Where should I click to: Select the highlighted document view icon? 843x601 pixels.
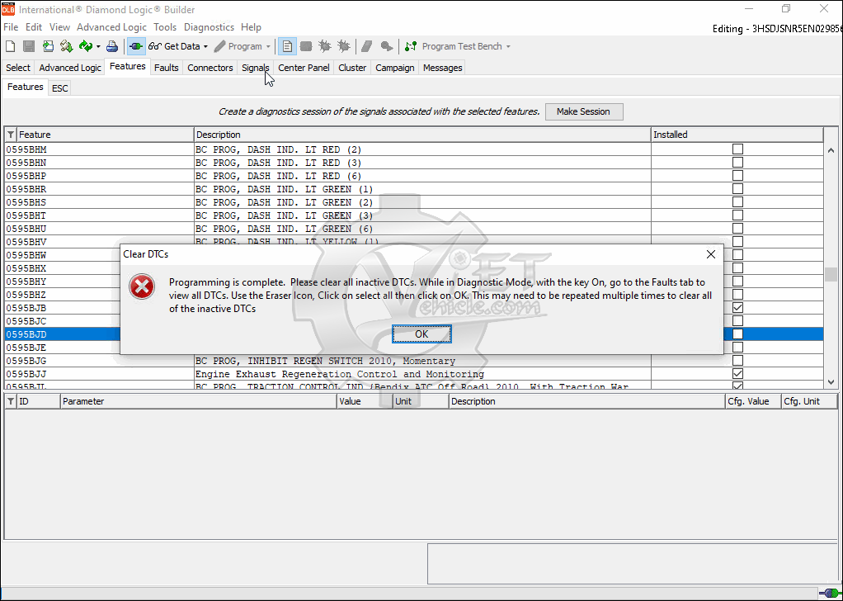point(288,46)
